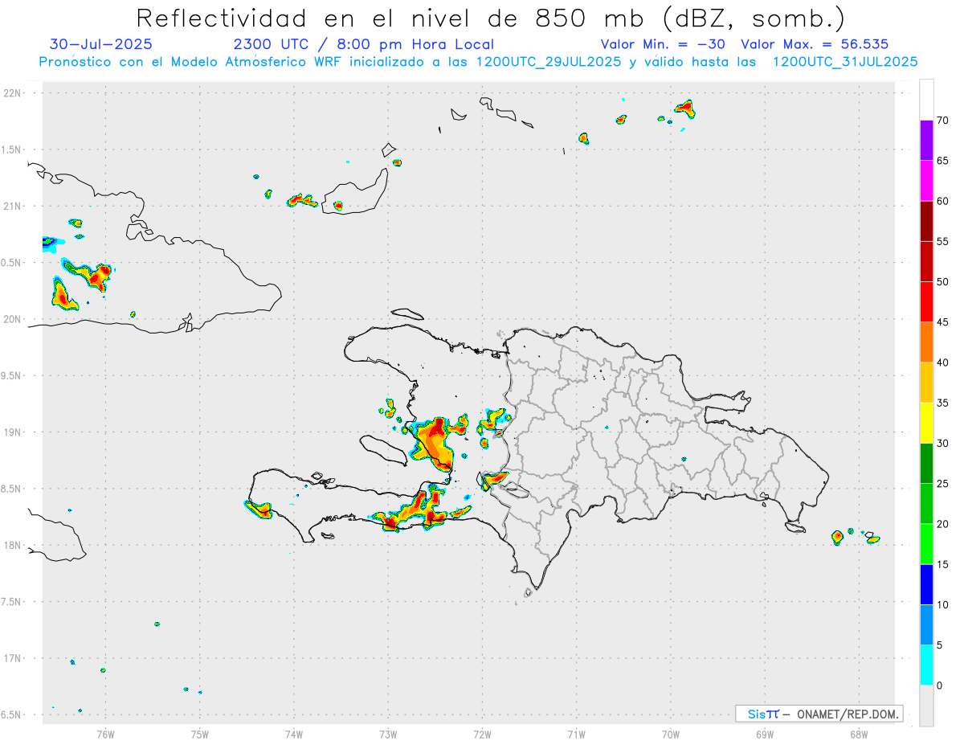The height and width of the screenshot is (745, 964).
Task: Pick the magenta 60–65 dBZ color band
Action: (926, 181)
